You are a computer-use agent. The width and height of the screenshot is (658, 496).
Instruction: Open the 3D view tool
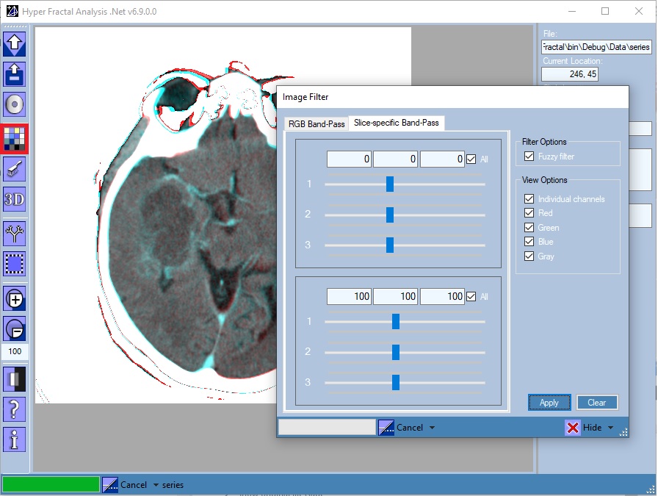tap(15, 199)
